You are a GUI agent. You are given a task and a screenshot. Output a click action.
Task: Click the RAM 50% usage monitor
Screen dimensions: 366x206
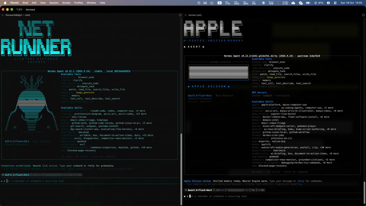(x=236, y=3)
